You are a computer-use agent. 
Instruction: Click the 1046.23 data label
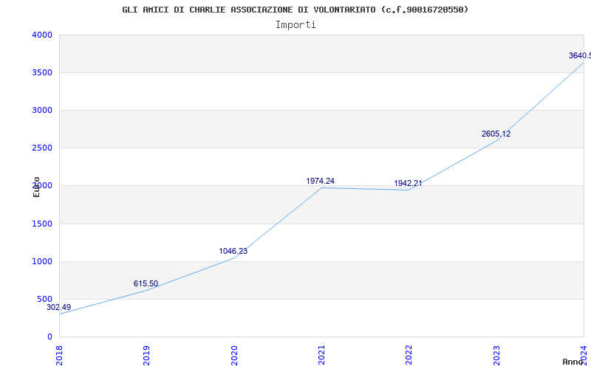coord(233,251)
